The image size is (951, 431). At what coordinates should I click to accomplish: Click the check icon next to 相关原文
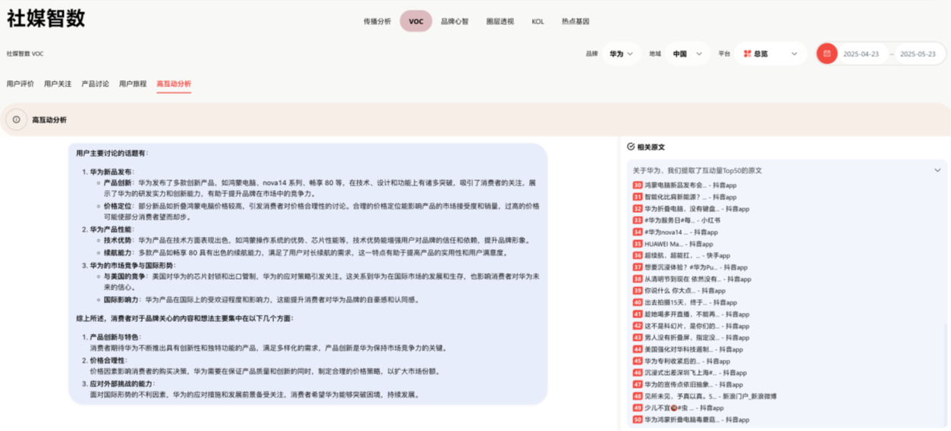(631, 147)
